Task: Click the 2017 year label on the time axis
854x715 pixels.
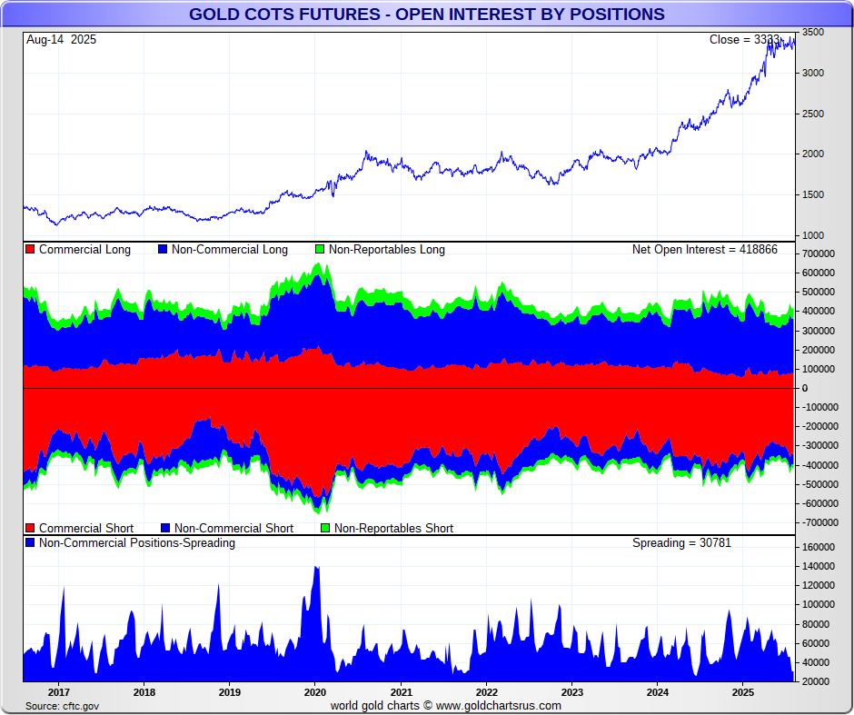Action: [x=58, y=692]
